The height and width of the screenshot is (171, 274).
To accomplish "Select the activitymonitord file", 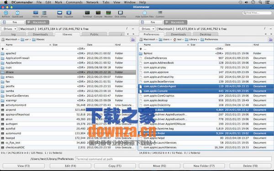I will pos(68,105).
